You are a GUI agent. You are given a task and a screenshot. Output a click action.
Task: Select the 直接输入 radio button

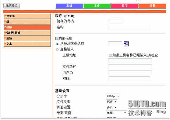[x=57, y=50]
